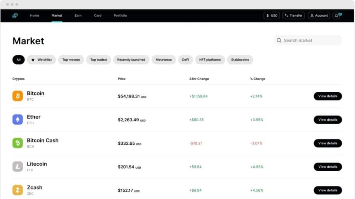Image resolution: width=355 pixels, height=199 pixels.
Task: View details for Zcash
Action: (328, 190)
